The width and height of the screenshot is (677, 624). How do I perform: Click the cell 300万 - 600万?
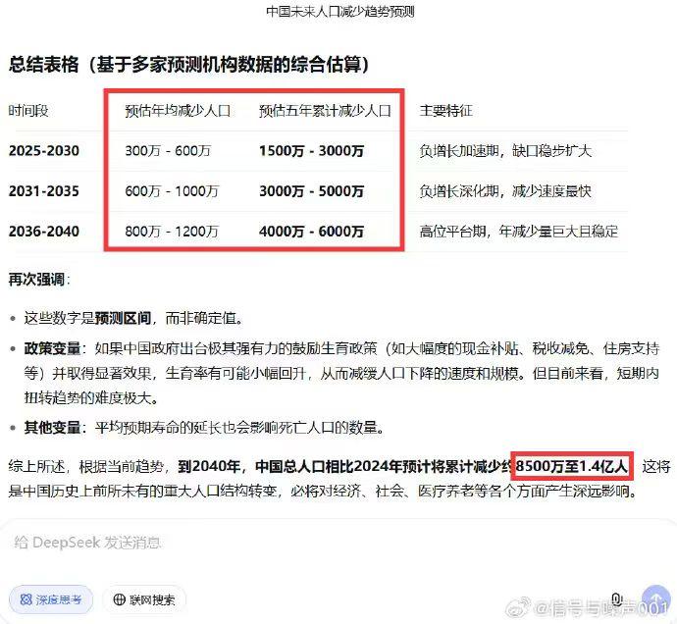click(x=168, y=151)
